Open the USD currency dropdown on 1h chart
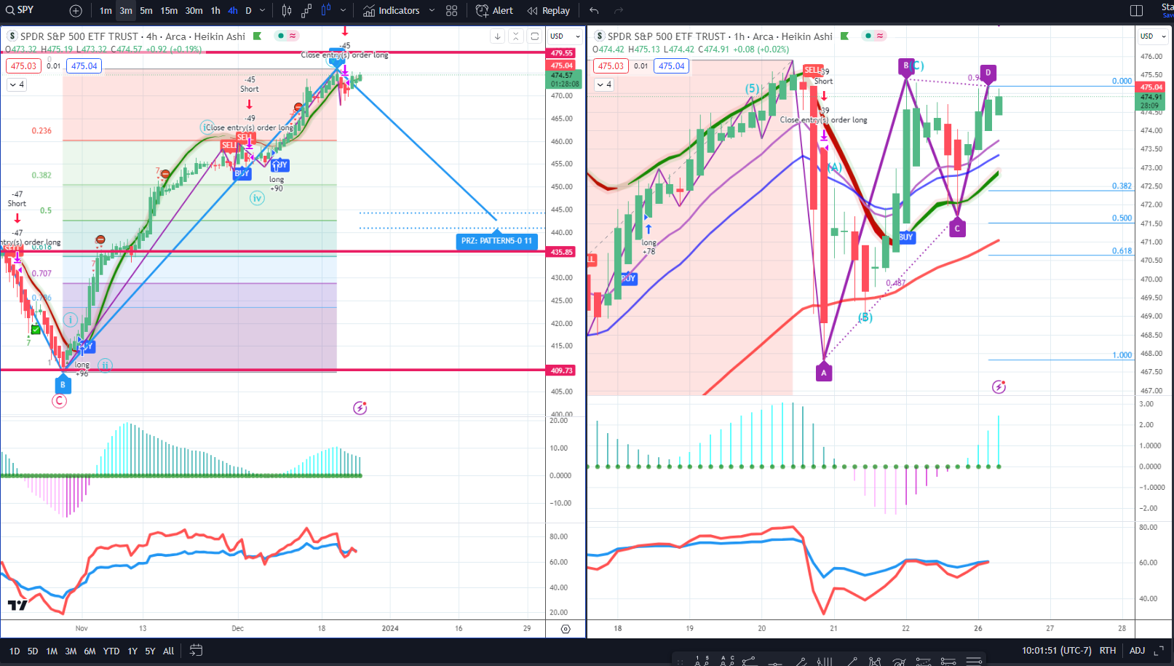The height and width of the screenshot is (666, 1174). pos(1153,36)
